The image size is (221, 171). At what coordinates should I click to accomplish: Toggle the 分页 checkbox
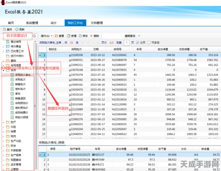(138, 42)
